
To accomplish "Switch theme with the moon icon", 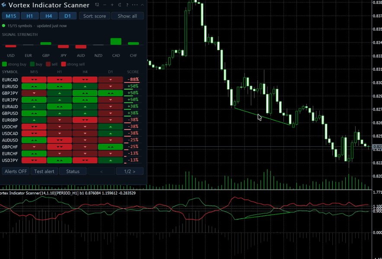I will (120, 5).
